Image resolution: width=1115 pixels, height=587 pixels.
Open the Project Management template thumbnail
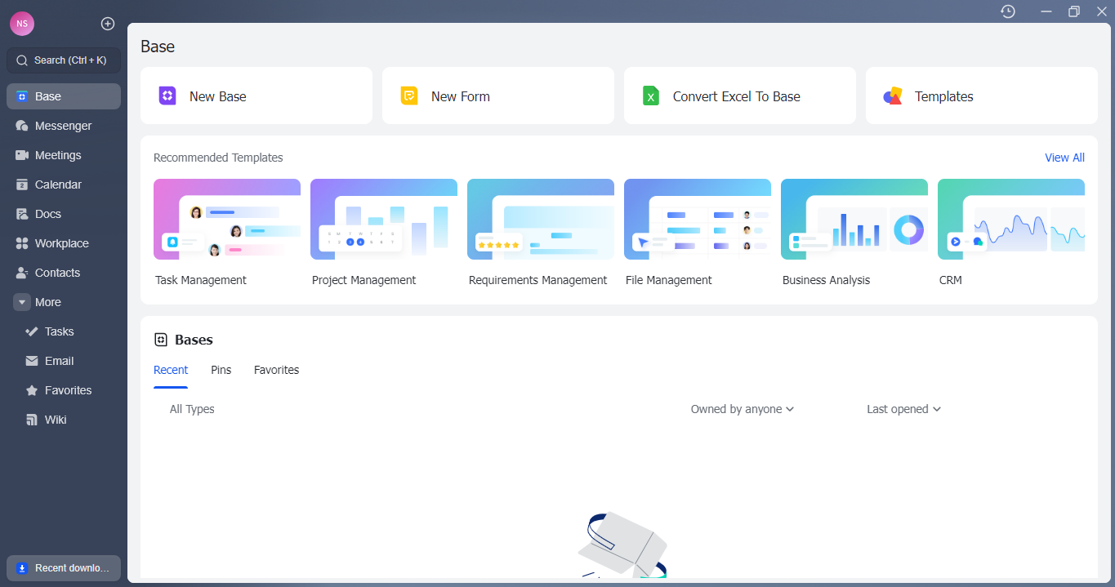point(384,220)
